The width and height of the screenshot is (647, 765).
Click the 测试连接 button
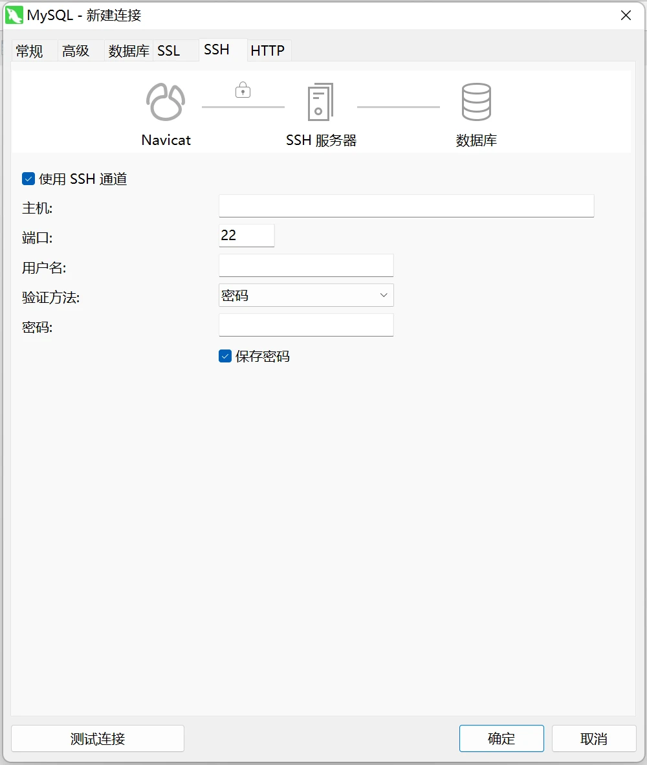tap(98, 738)
